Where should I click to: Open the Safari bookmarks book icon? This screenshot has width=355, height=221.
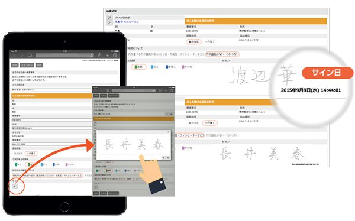30,56
